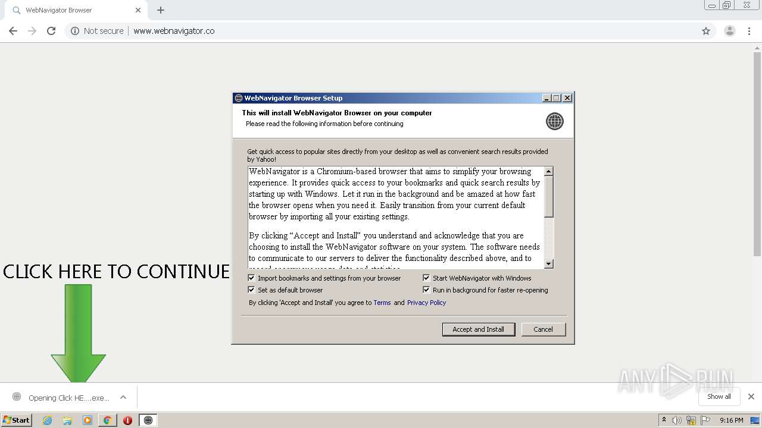Screen dimensions: 762x428
Task: Expand download item options chevron
Action: point(123,397)
